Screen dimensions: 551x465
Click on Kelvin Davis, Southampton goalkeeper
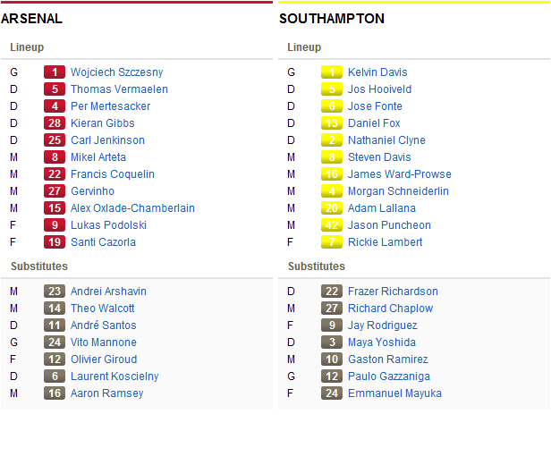[x=377, y=72]
